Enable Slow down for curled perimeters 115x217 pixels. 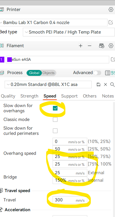click(x=55, y=131)
